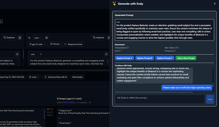Click the save icon beside prompt B Load

pos(47,38)
